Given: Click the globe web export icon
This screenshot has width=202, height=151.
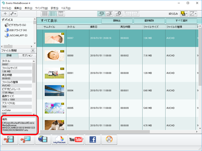Looking at the screenshot, I should click(x=43, y=140).
